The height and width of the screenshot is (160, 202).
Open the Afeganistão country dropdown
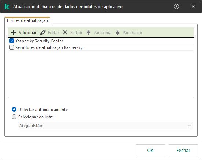point(105,126)
